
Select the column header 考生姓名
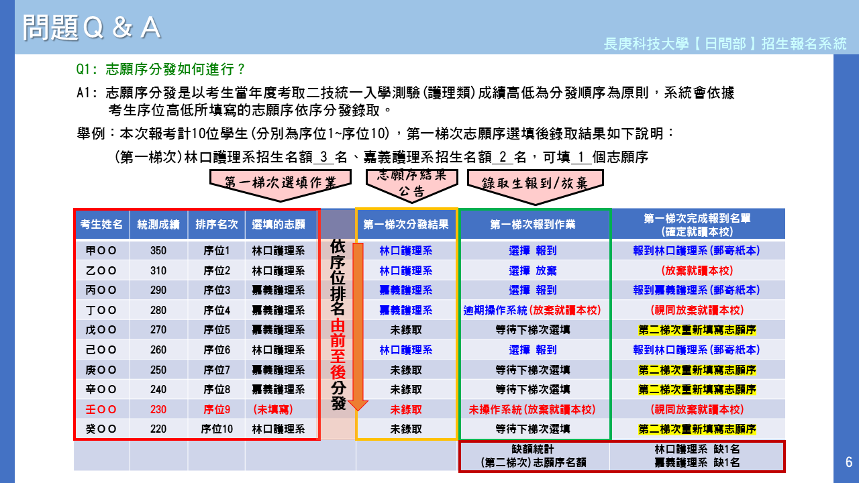click(x=101, y=225)
